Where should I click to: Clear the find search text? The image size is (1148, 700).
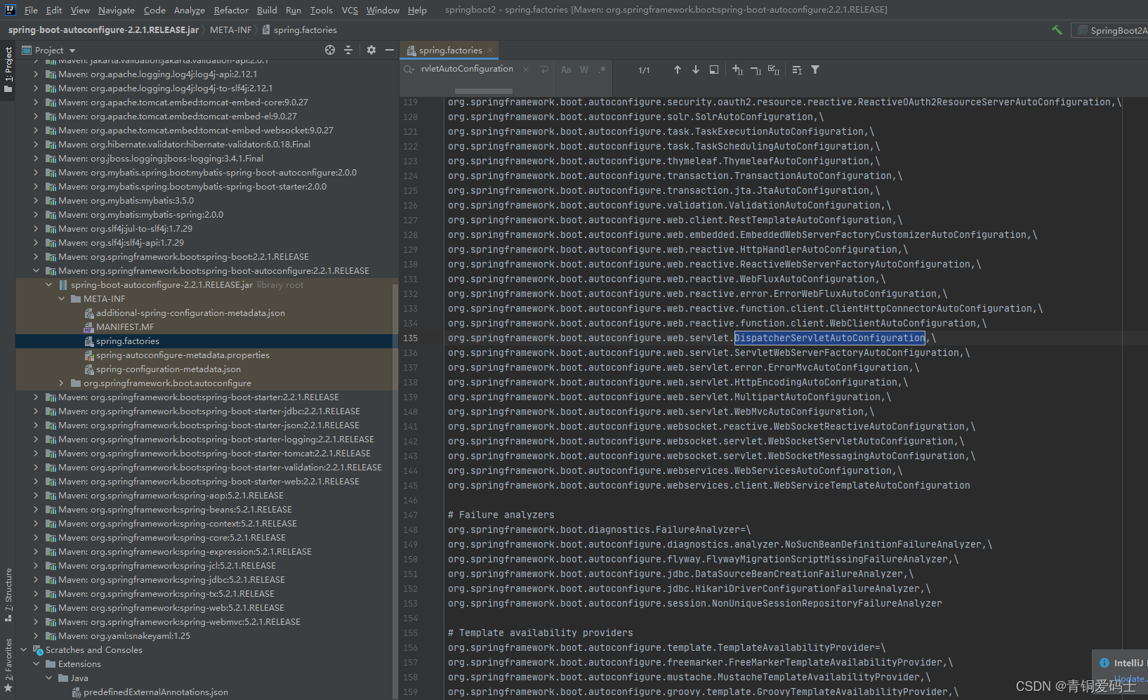point(526,70)
